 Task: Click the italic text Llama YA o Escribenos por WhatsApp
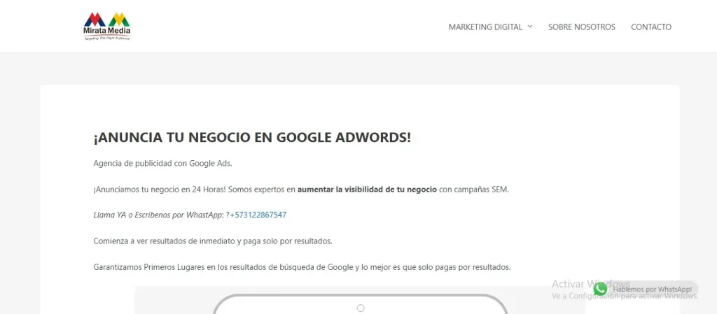click(158, 215)
